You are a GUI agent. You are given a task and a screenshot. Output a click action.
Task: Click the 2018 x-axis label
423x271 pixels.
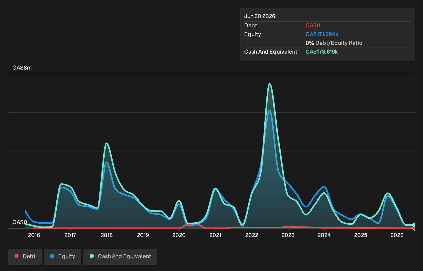tap(107, 235)
